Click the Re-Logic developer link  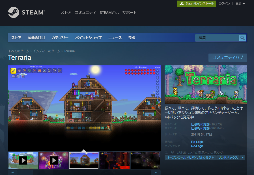pyautogui.click(x=197, y=142)
